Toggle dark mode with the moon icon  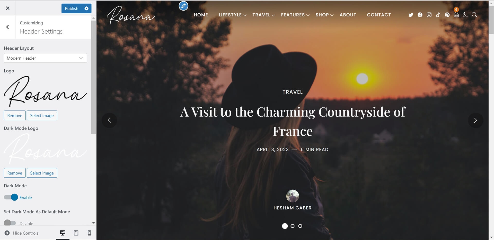(x=465, y=15)
